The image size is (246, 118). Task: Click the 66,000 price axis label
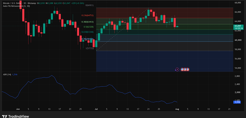pyautogui.click(x=238, y=12)
